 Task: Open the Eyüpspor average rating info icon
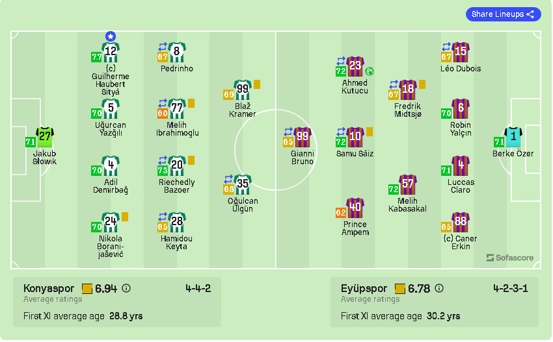coord(439,288)
